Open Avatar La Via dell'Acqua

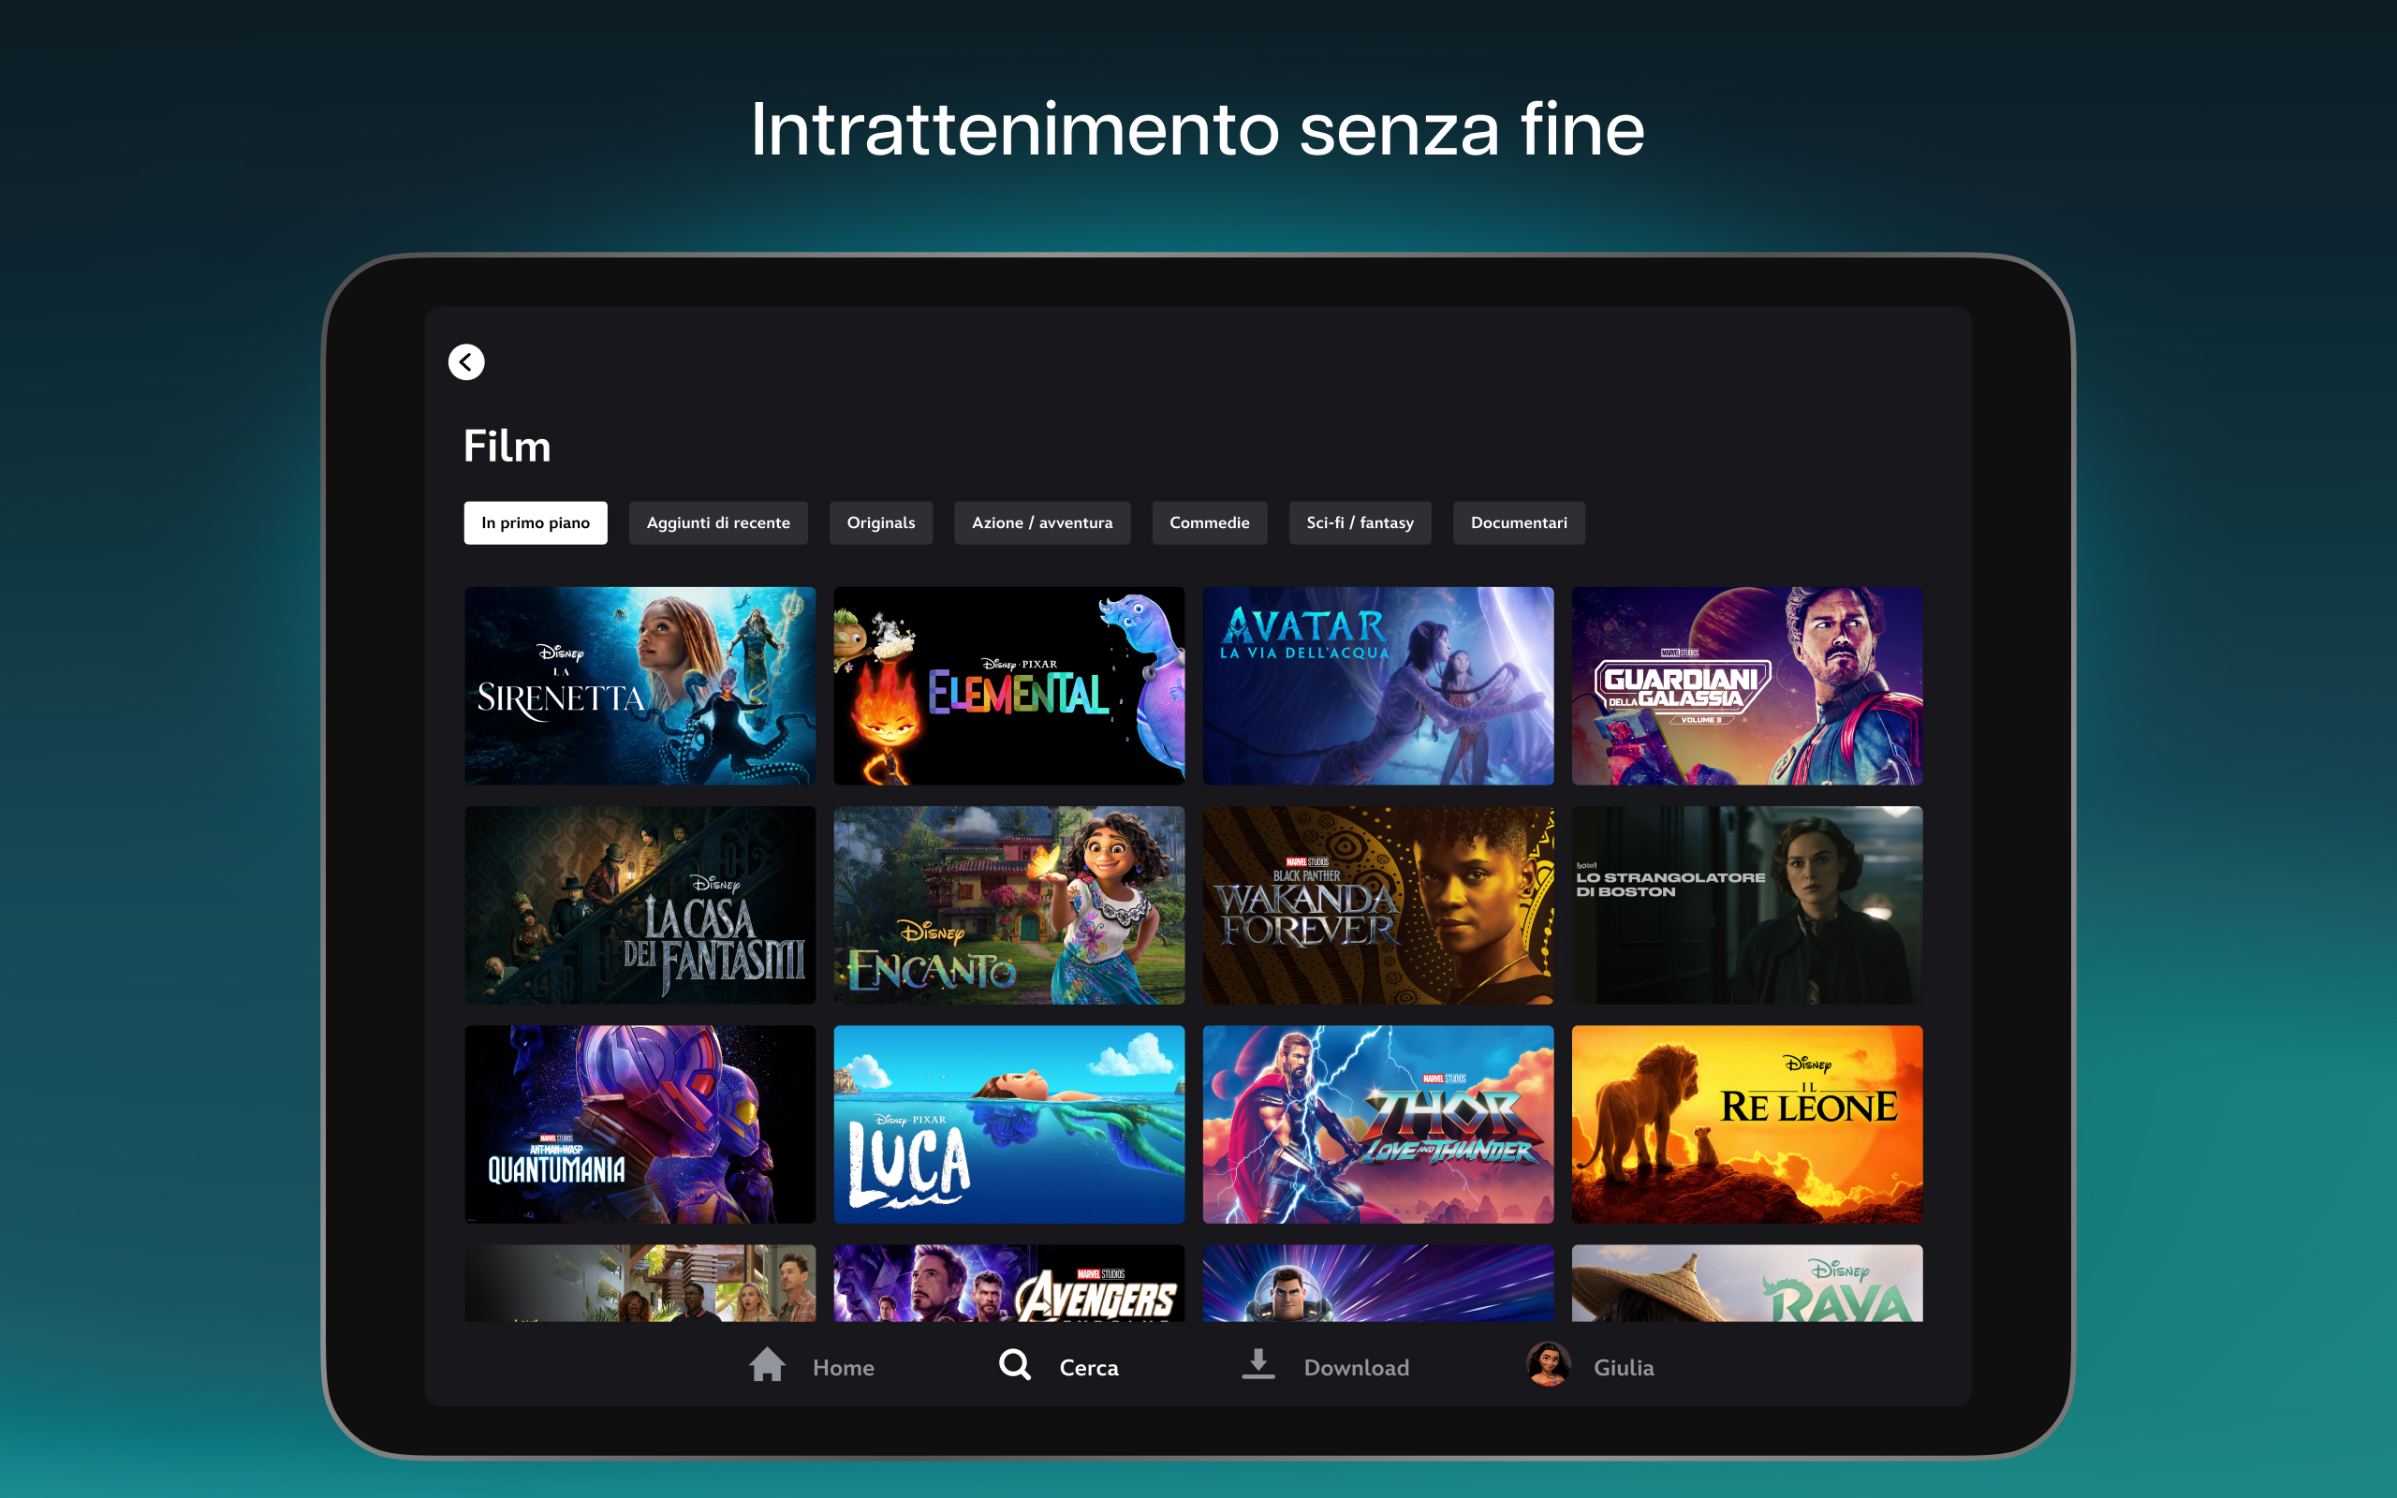(x=1377, y=685)
